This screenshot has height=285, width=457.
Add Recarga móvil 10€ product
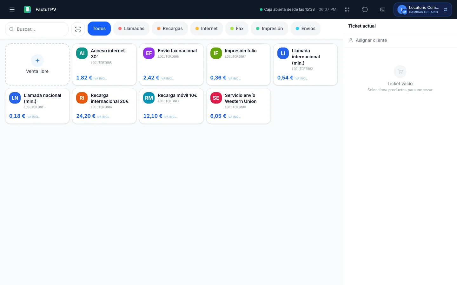pos(171,106)
